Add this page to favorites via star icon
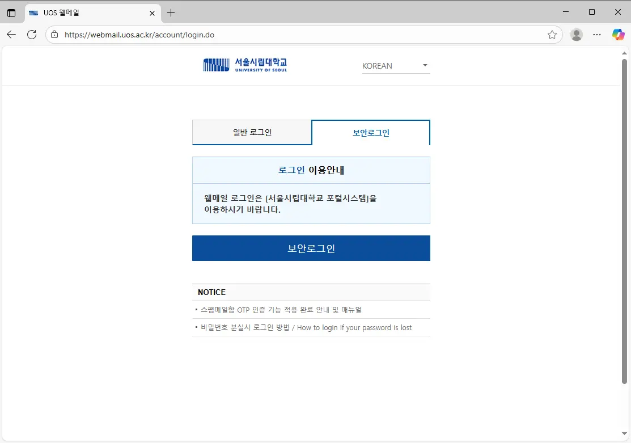The image size is (631, 443). (552, 35)
